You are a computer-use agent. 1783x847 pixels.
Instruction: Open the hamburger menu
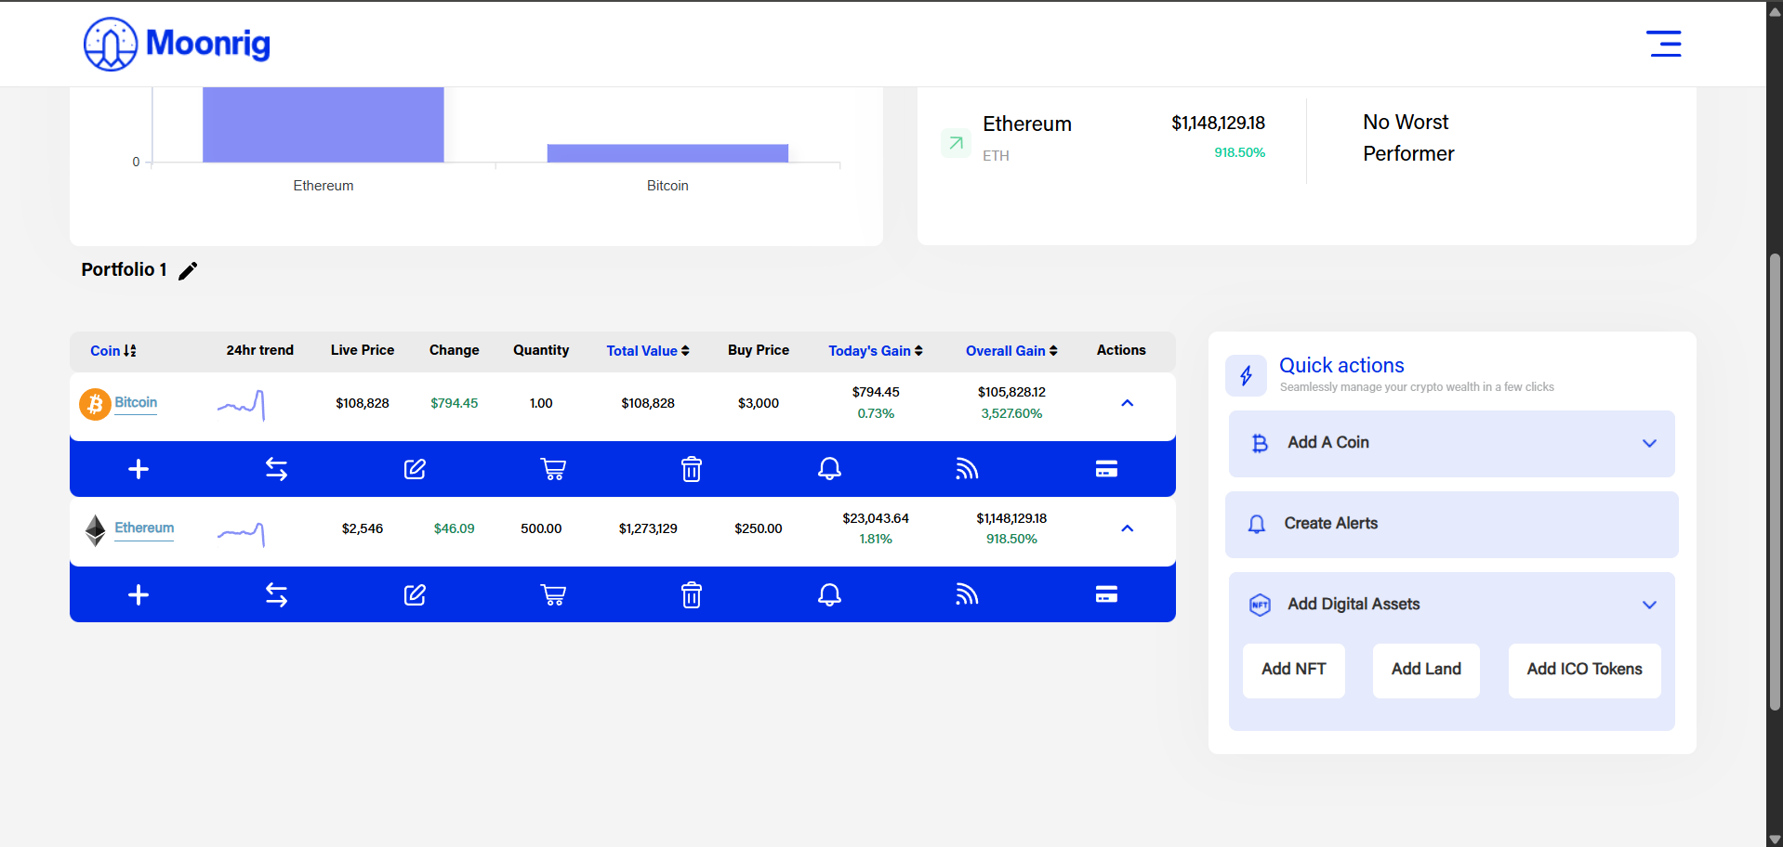coord(1664,44)
